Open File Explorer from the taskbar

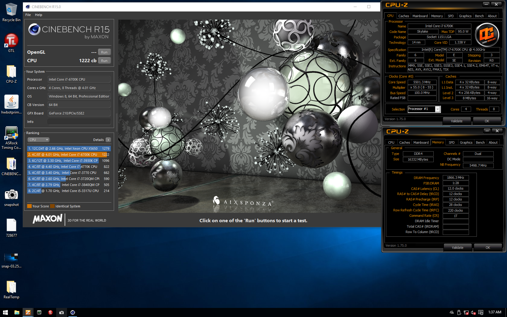(x=17, y=312)
